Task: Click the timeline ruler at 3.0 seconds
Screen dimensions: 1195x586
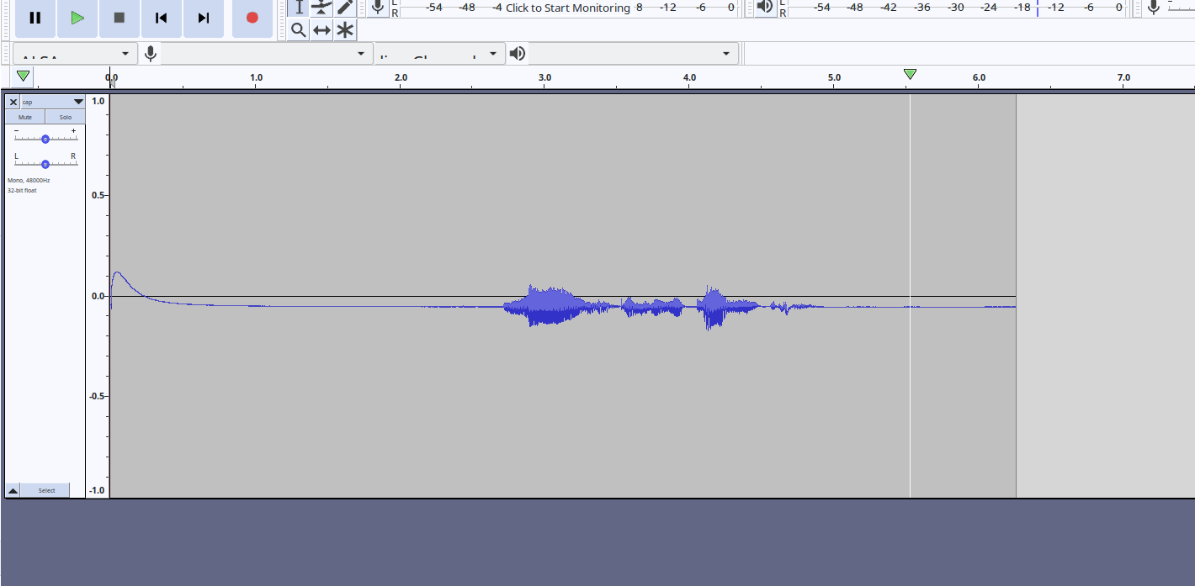Action: pos(544,77)
